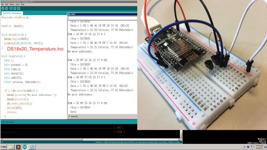
Task: Click the 'void loop(void) {' code line
Action: (x=13, y=56)
